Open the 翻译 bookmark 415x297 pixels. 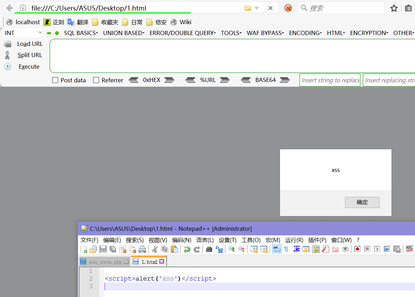tap(78, 22)
